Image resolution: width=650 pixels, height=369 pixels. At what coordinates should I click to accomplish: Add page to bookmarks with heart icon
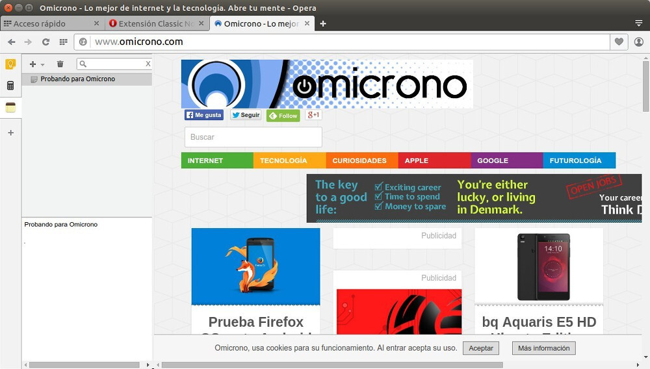click(619, 42)
